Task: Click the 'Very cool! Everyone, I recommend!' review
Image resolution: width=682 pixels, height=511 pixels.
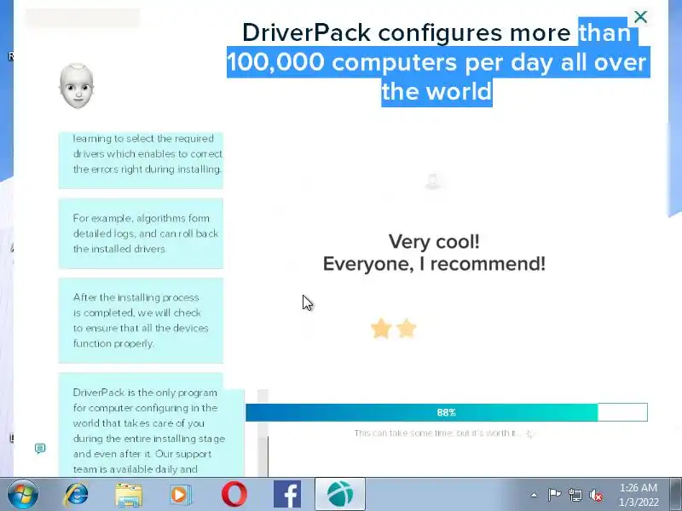Action: pyautogui.click(x=434, y=252)
